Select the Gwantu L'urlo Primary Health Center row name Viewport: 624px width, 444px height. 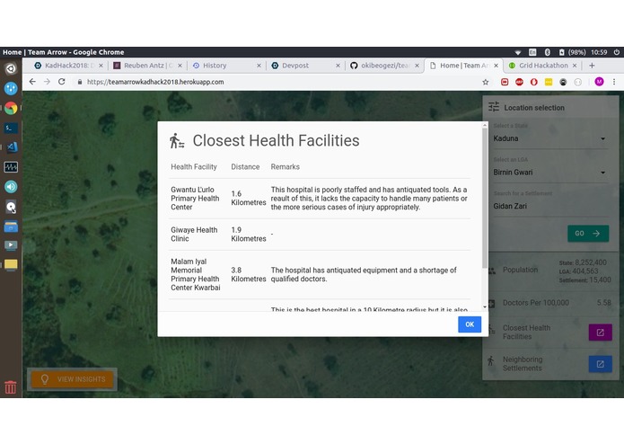[x=195, y=199]
